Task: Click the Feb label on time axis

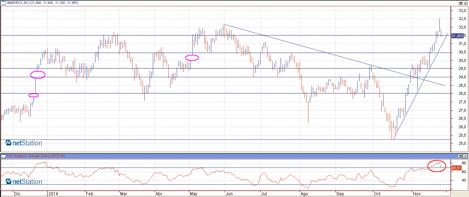Action: (90, 193)
